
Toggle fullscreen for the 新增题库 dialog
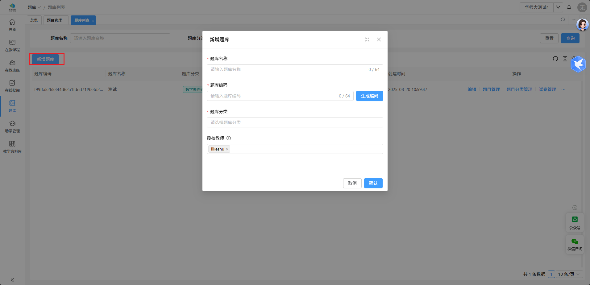(367, 39)
